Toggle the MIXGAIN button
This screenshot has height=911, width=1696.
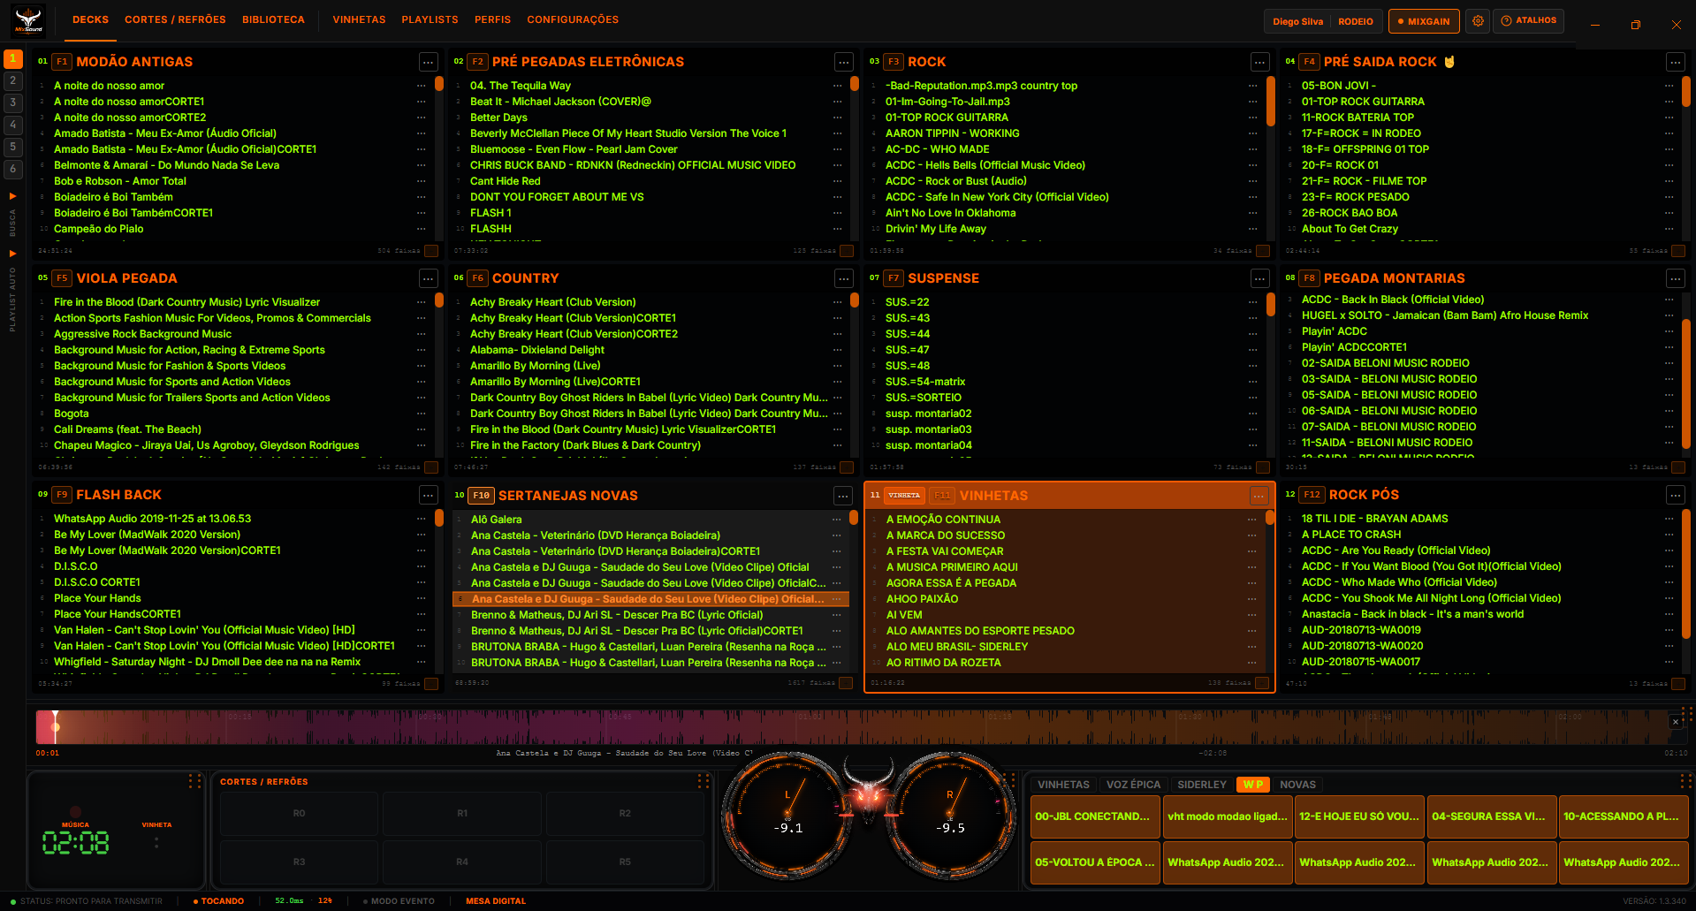pos(1424,21)
